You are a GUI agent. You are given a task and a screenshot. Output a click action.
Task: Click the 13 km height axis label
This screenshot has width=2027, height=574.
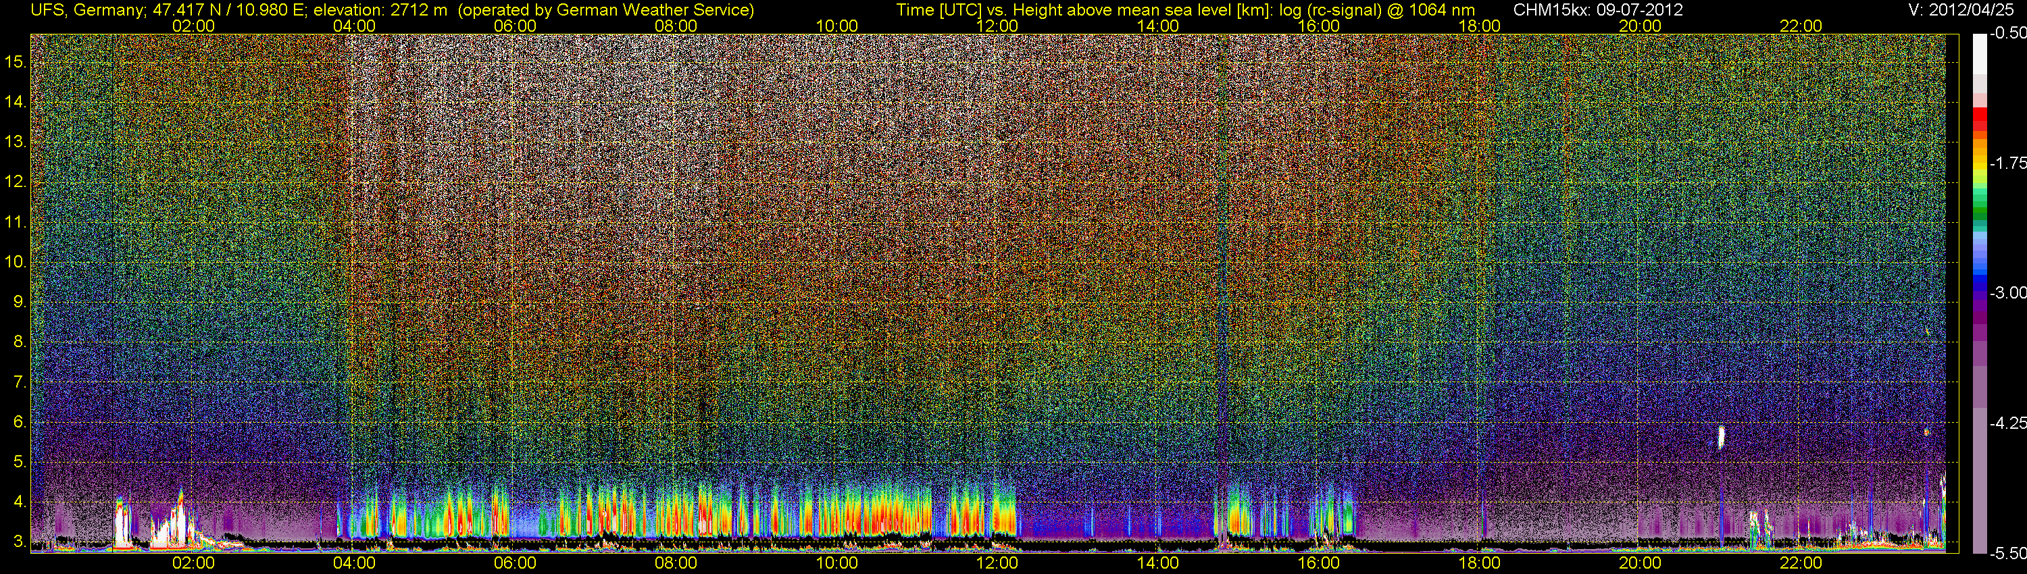click(x=15, y=142)
